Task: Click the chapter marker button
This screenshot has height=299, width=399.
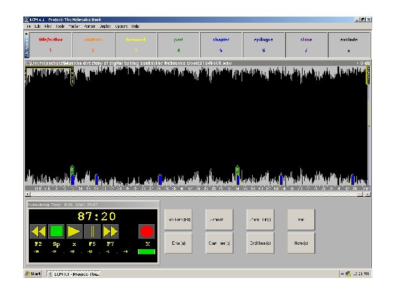Action: pos(221,44)
